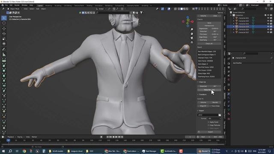274x154 pixels.
Task: Click Volume button under Scale To
Action: (x=203, y=102)
